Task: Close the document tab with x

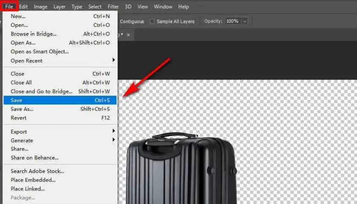Action: coord(128,35)
